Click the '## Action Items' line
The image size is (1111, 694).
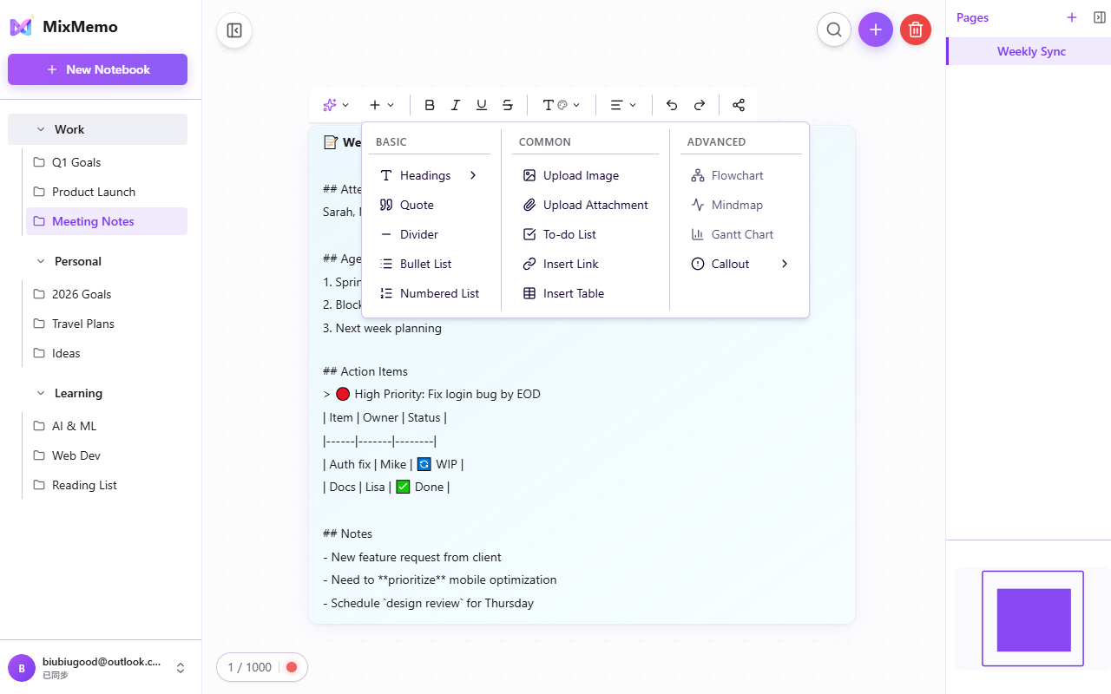(x=365, y=371)
